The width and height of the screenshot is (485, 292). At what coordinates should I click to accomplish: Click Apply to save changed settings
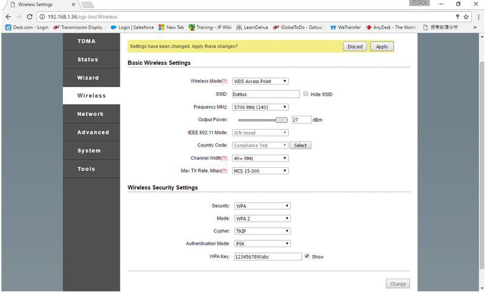382,47
